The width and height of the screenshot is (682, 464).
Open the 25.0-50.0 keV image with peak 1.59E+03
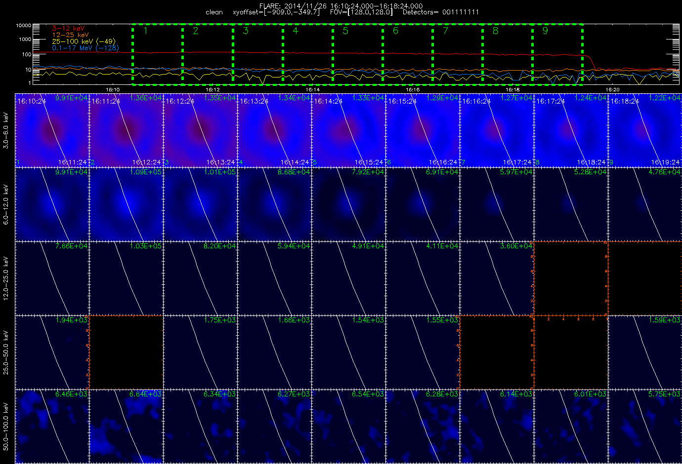645,352
